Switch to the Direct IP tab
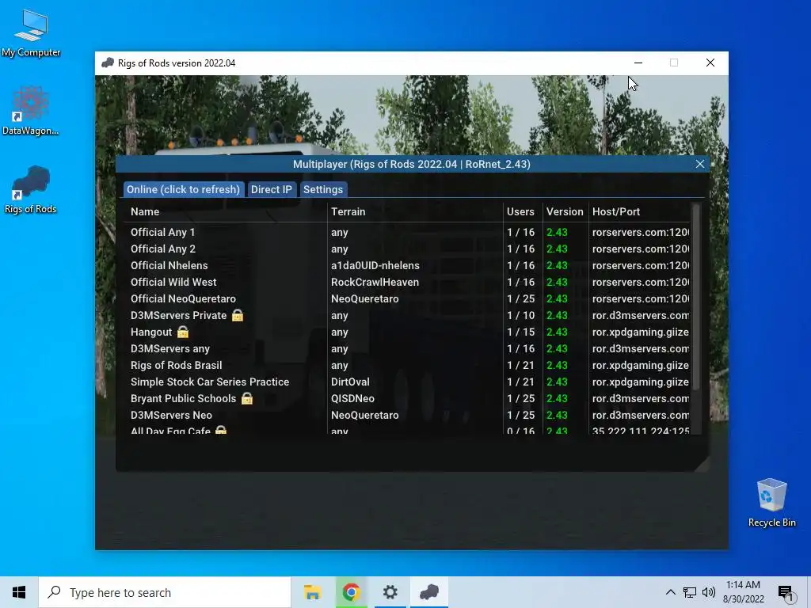811x608 pixels. tap(272, 189)
